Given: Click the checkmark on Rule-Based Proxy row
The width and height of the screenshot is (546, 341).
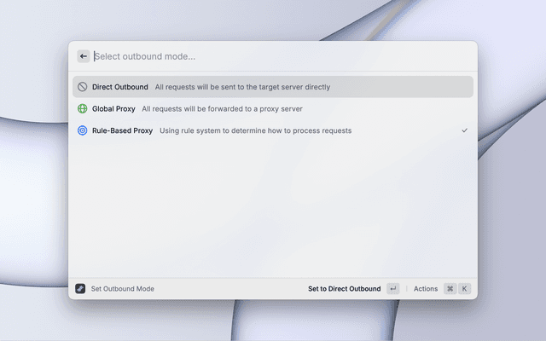Looking at the screenshot, I should [464, 130].
